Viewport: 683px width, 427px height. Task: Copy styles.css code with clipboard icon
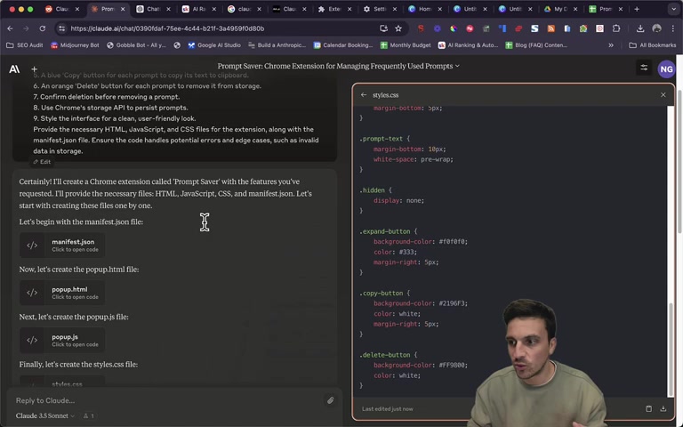click(648, 408)
